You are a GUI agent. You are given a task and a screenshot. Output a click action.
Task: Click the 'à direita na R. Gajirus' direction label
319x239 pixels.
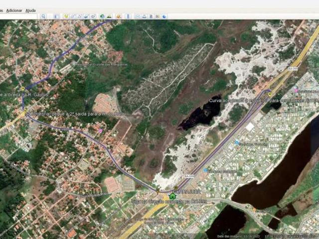[24, 95]
